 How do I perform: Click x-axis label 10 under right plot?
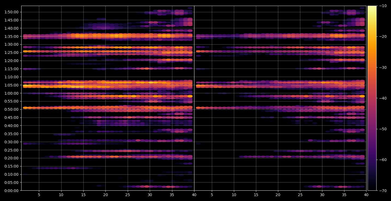point(234,195)
